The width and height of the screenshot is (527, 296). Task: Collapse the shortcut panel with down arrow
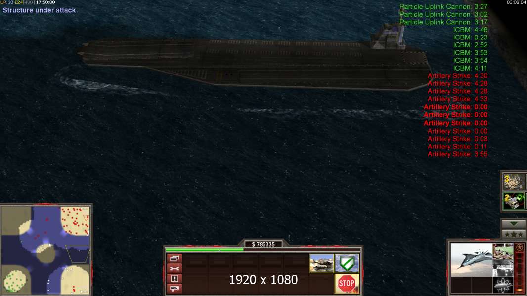coord(514,223)
